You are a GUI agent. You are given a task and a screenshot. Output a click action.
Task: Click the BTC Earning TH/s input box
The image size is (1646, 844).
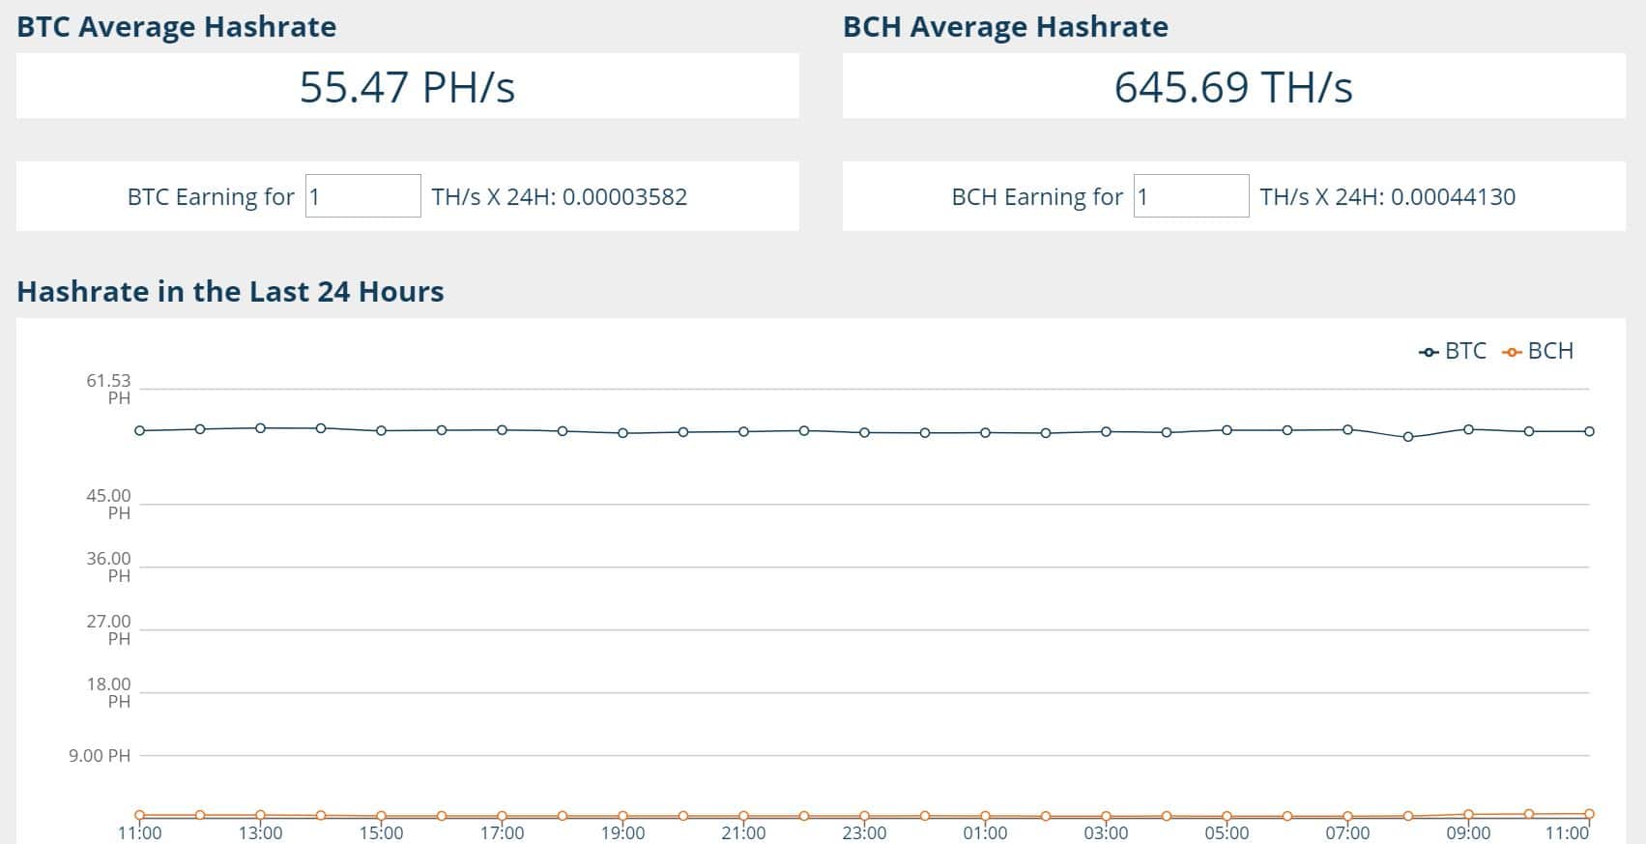[362, 196]
